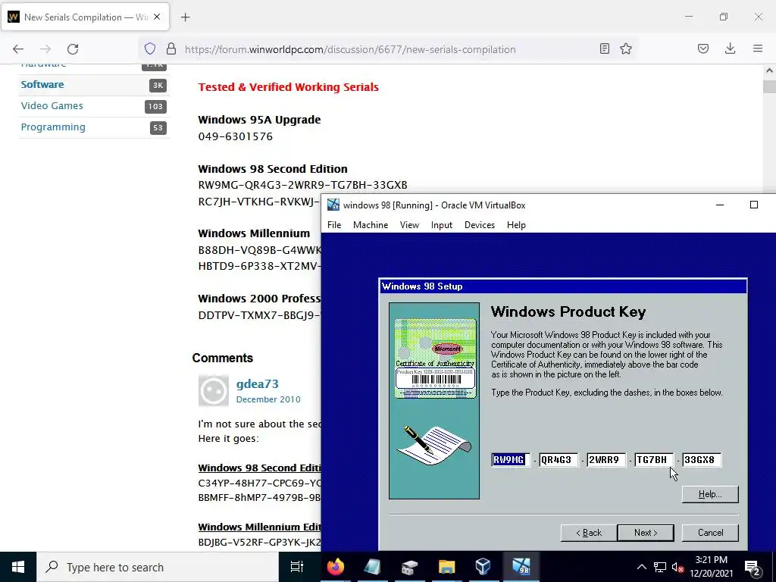
Task: Select New Serials Compilation browser tab
Action: (85, 17)
